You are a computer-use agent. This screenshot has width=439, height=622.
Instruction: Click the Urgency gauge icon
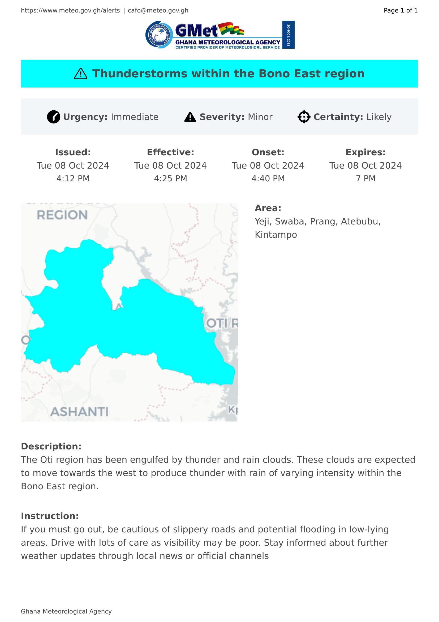click(x=54, y=117)
